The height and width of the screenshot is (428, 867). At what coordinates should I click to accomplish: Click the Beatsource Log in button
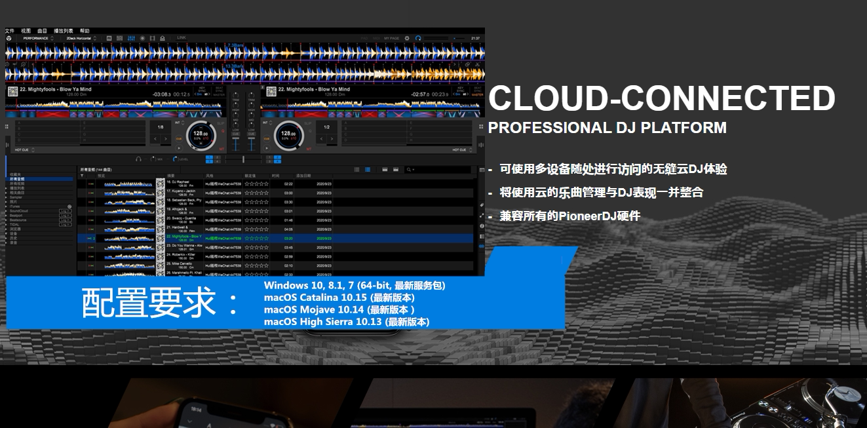click(65, 220)
